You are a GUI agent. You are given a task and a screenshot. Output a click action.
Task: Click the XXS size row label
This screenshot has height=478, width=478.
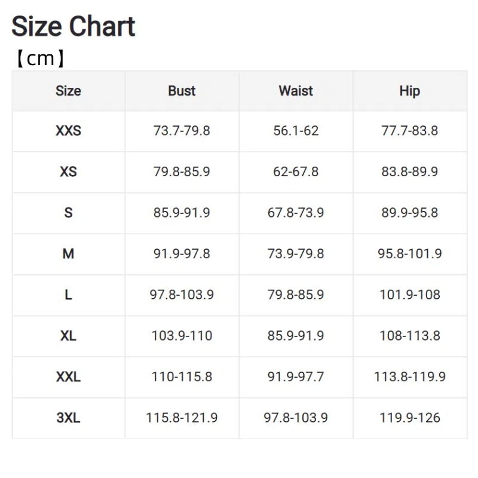pyautogui.click(x=68, y=131)
